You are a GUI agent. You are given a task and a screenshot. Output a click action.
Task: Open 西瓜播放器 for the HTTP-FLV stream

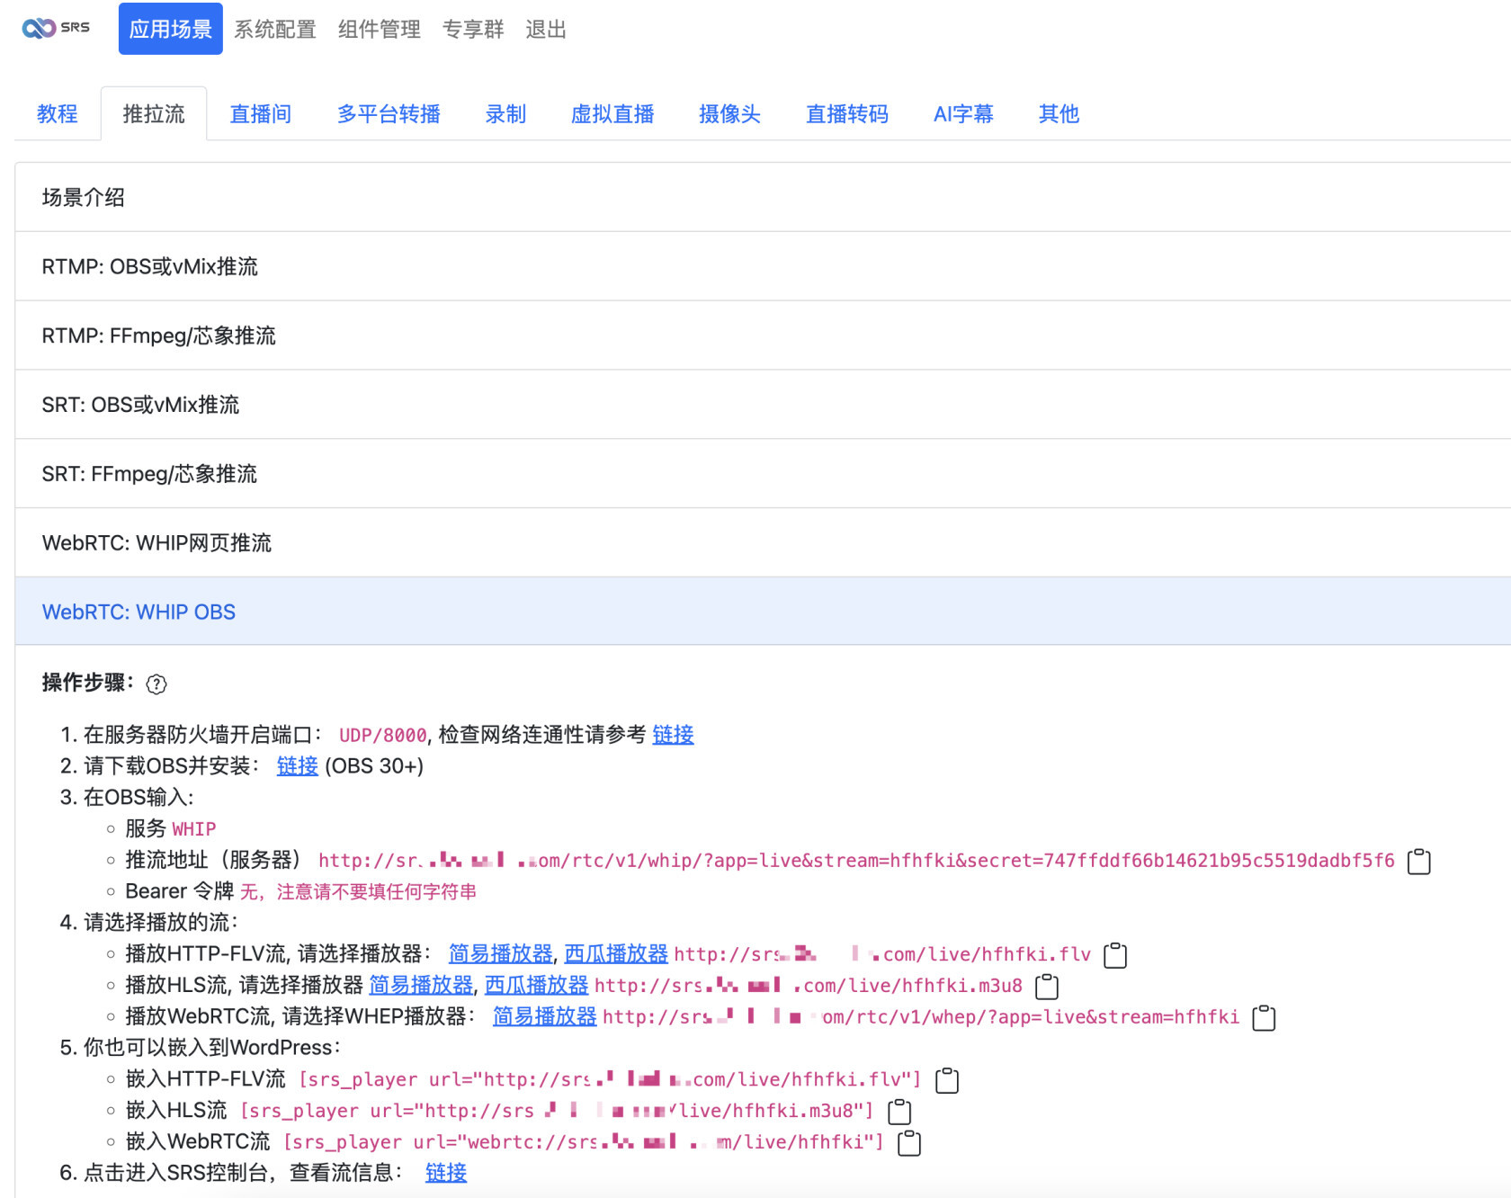(616, 954)
